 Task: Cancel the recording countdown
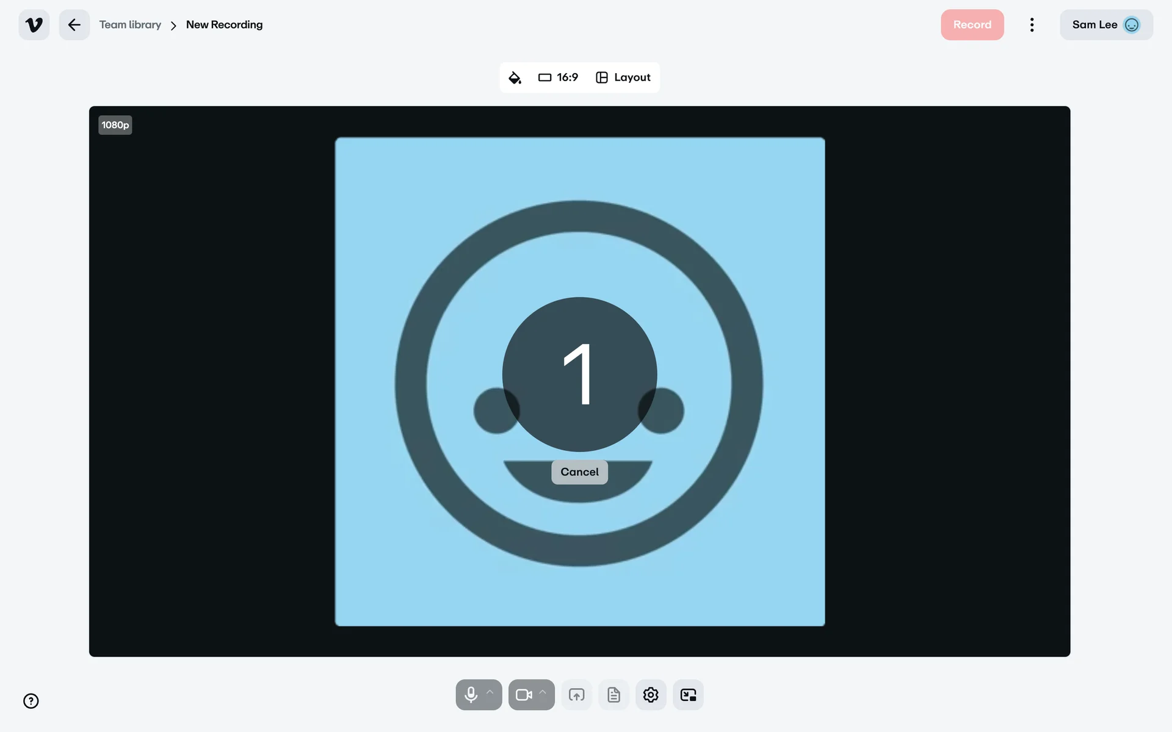click(x=579, y=472)
